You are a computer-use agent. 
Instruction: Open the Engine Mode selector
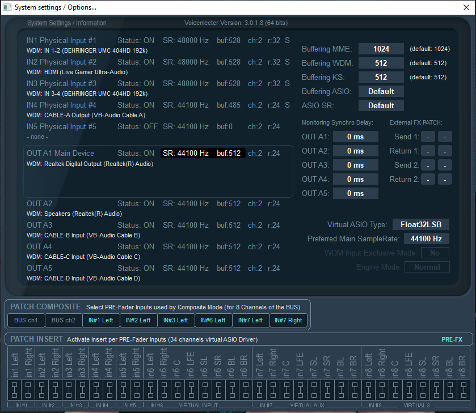click(427, 266)
